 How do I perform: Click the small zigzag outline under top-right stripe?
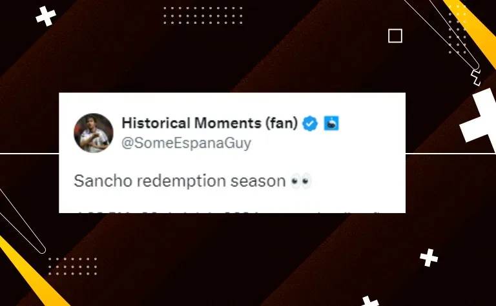475,77
